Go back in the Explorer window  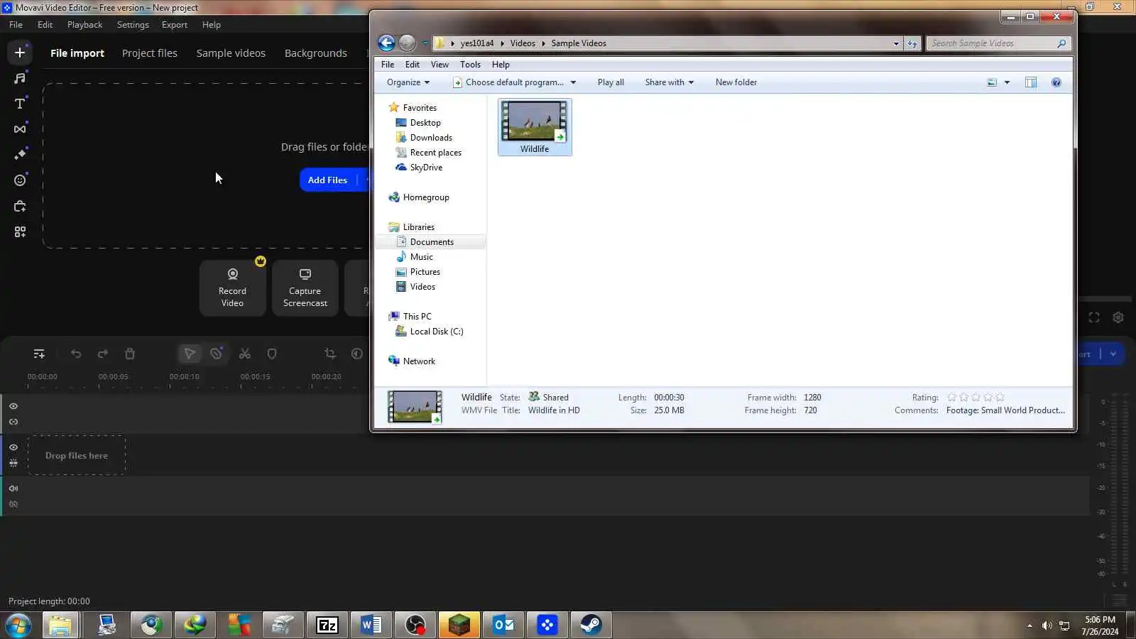point(386,43)
